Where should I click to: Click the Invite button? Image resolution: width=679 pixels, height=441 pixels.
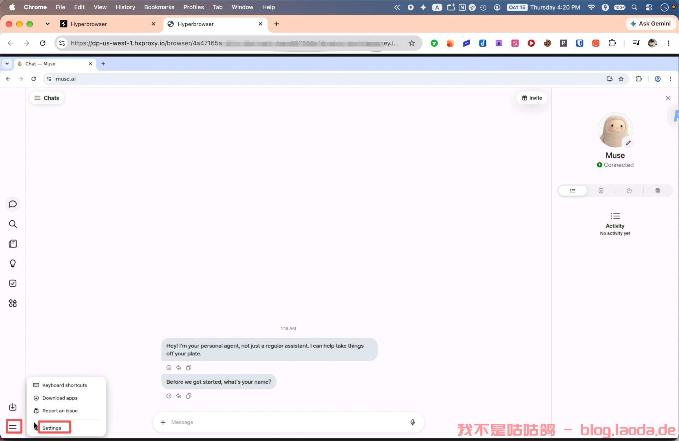(x=532, y=98)
